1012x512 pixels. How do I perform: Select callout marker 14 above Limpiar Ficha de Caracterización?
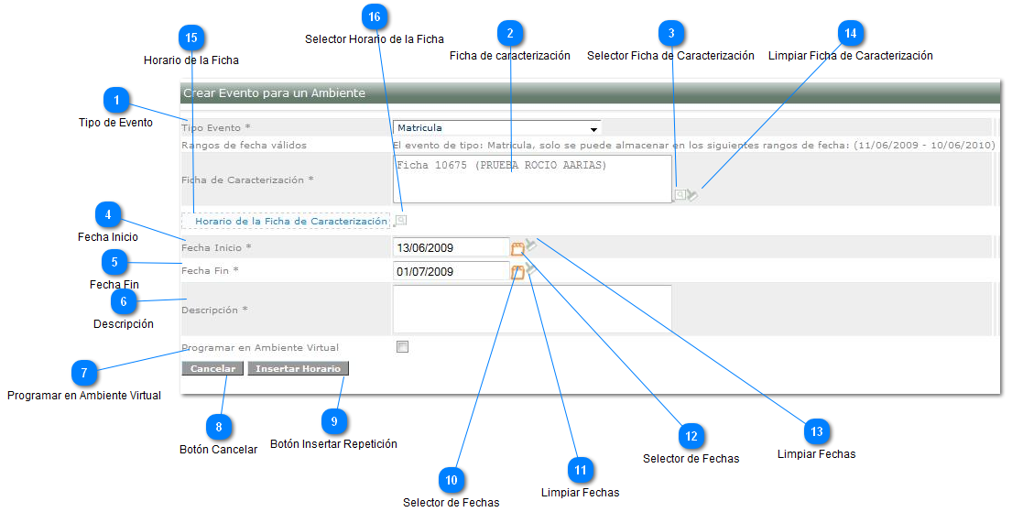click(851, 33)
